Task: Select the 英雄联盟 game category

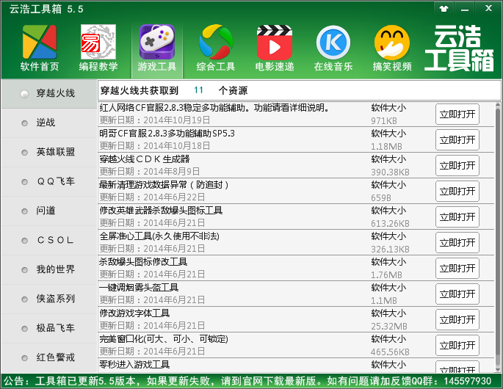Action: (x=49, y=153)
